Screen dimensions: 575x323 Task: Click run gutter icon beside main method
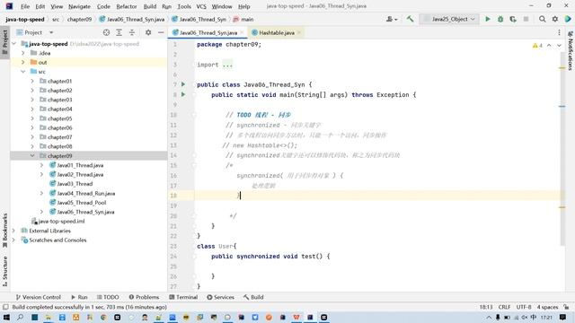(183, 94)
